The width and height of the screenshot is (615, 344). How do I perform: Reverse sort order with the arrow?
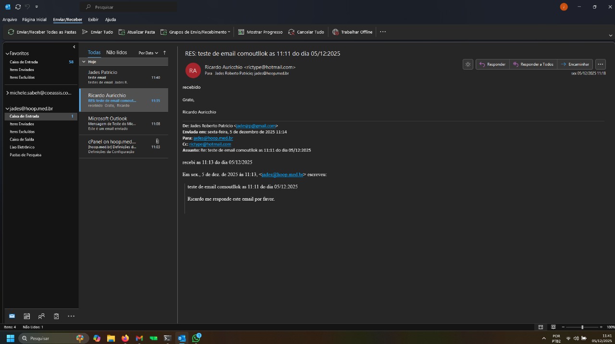pyautogui.click(x=164, y=53)
